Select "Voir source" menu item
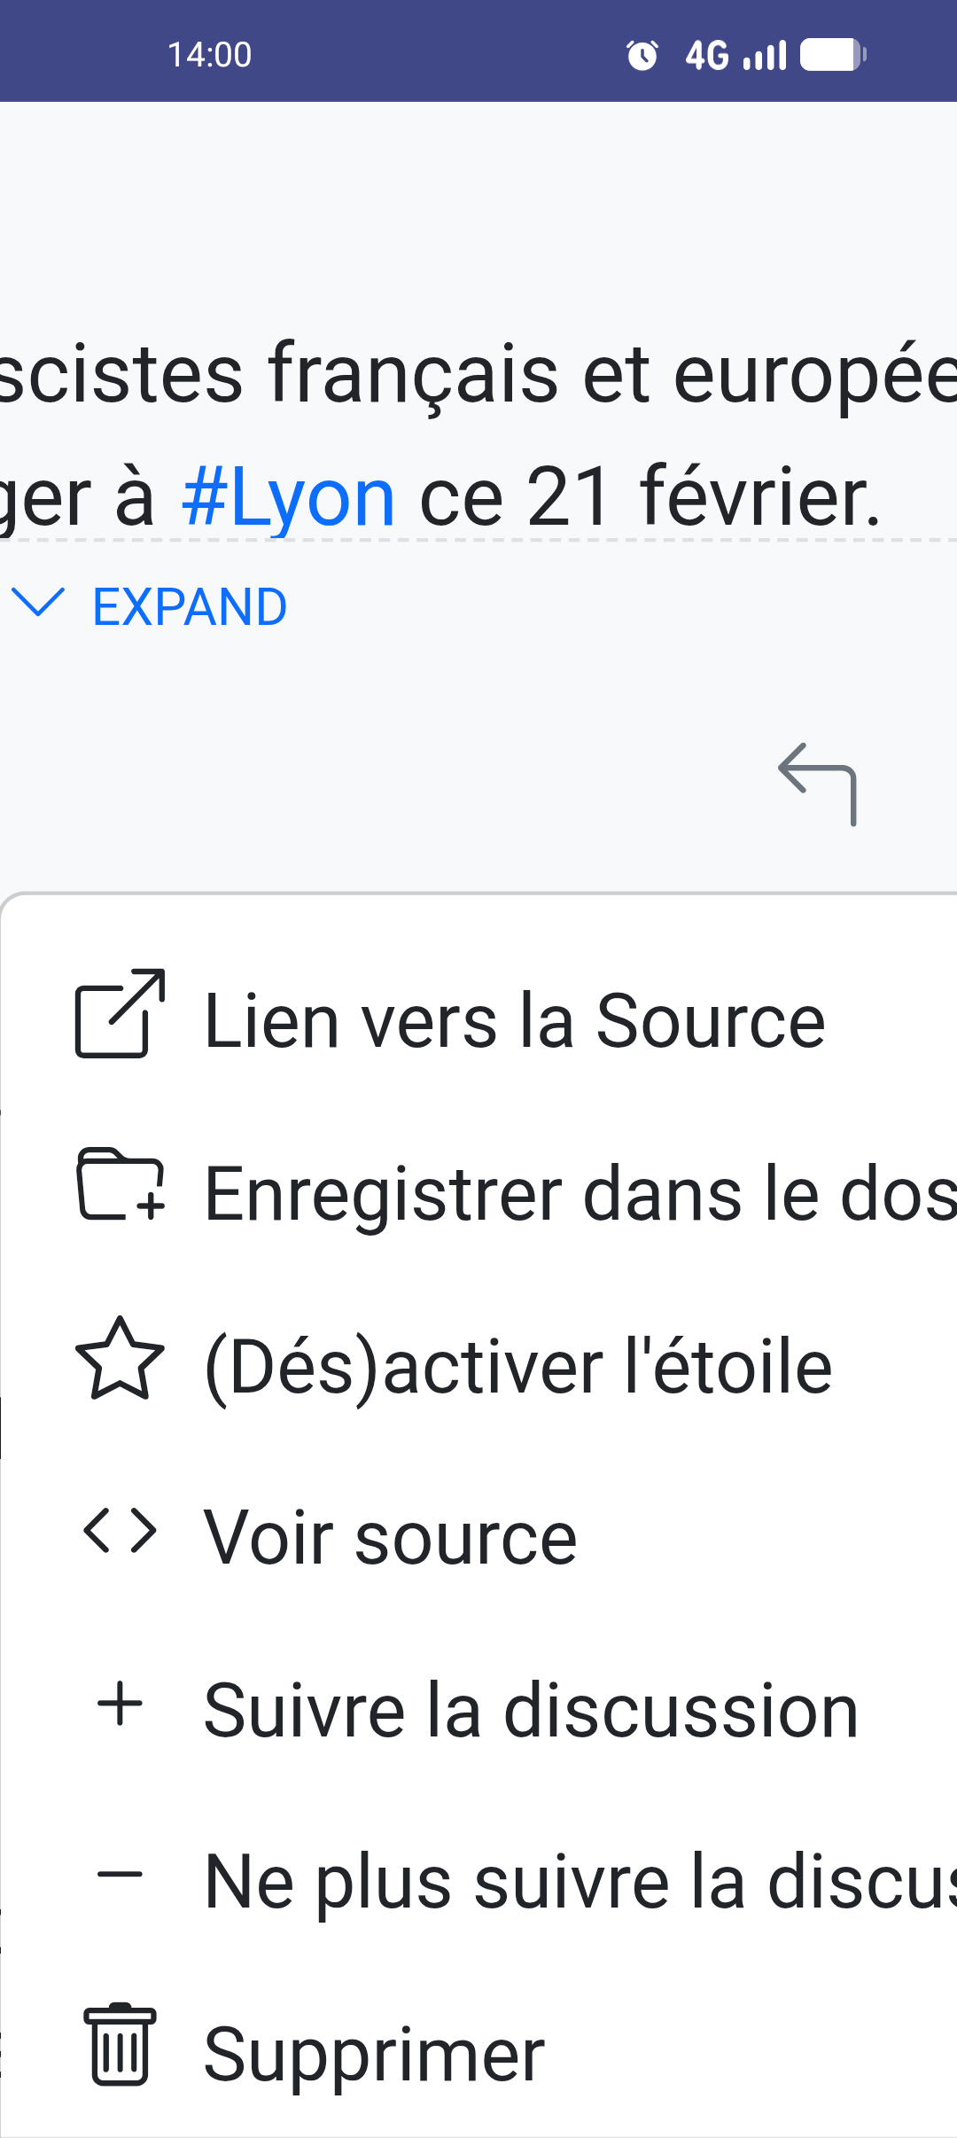Viewport: 957px width, 2138px height. (x=390, y=1538)
